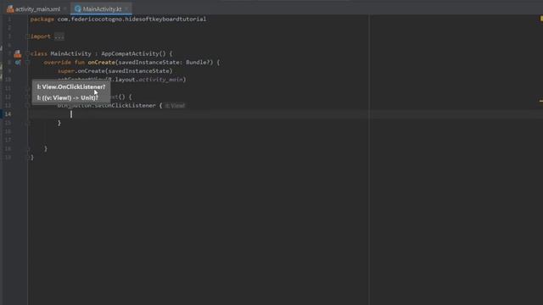Select the '((v: View!) -> Unit)?' tooltip entry
Viewport: 543px width, 305px height.
(68, 98)
